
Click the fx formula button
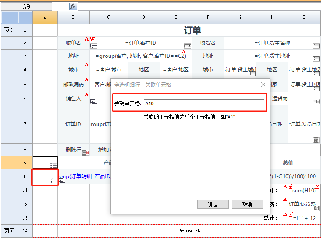click(x=73, y=6)
